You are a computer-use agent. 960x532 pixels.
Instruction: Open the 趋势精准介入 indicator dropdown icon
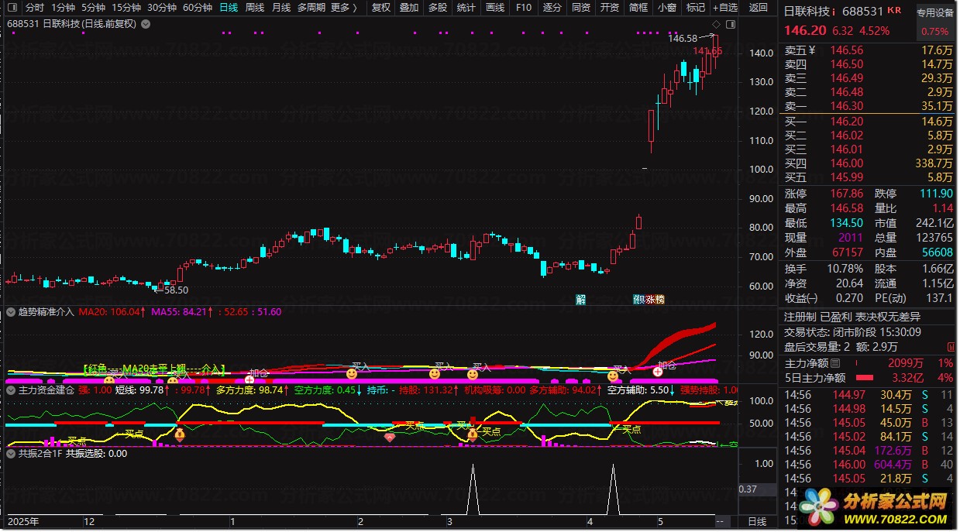click(x=11, y=312)
